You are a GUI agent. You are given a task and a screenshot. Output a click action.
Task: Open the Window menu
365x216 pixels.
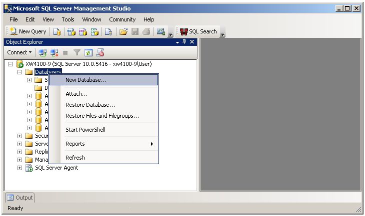coord(91,19)
